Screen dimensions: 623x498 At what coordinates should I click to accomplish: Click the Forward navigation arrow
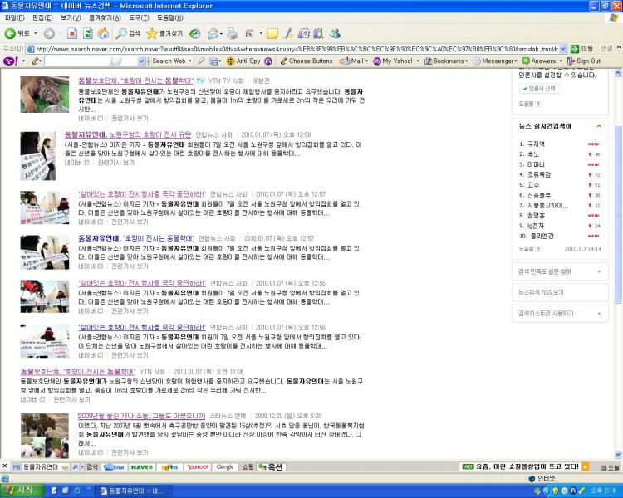point(49,34)
